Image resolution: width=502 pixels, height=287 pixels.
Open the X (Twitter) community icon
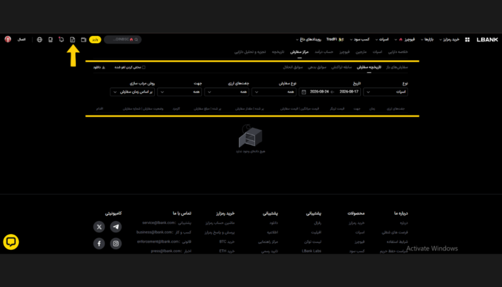[99, 226]
